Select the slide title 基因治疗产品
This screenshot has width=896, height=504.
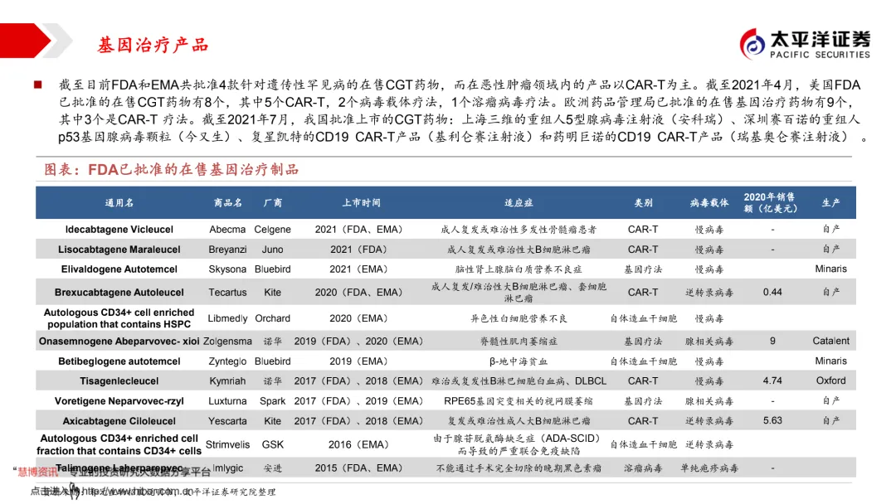point(153,45)
